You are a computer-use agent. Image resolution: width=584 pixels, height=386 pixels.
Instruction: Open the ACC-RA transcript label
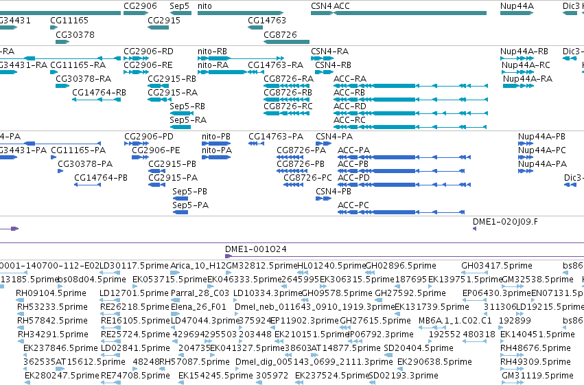[x=350, y=78]
